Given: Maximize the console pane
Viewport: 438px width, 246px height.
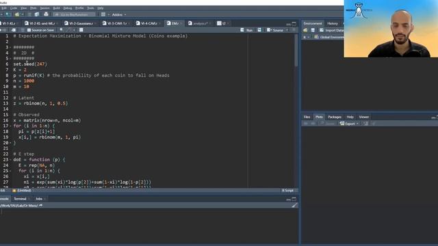Looking at the screenshot, I should click(x=294, y=199).
